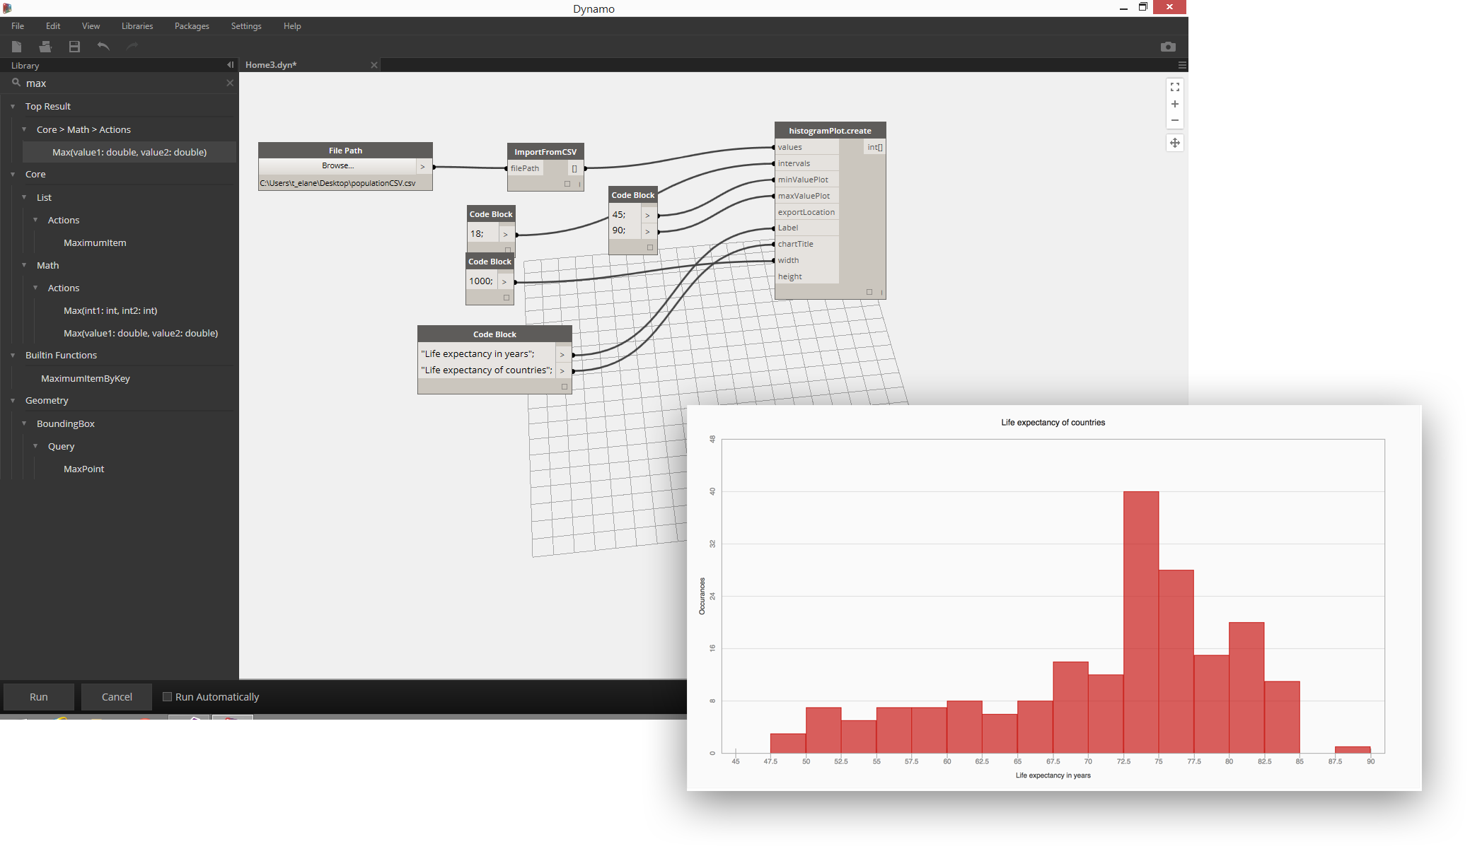
Task: Click the exportLocation input on histogramPlot.create
Action: 807,212
